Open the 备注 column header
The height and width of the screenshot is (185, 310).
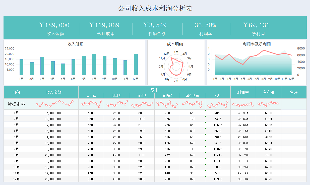[294, 92]
